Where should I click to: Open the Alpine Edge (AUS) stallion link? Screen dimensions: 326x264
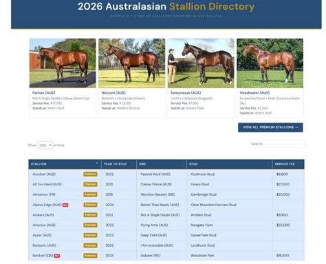click(47, 205)
